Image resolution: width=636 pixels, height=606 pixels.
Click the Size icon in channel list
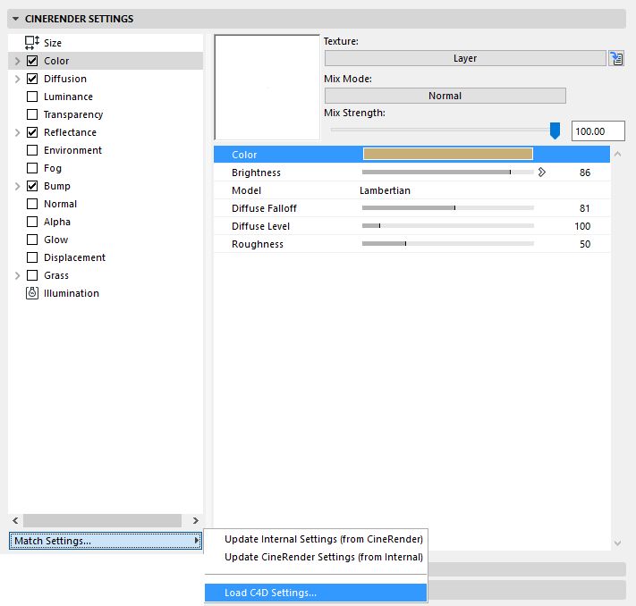point(32,43)
